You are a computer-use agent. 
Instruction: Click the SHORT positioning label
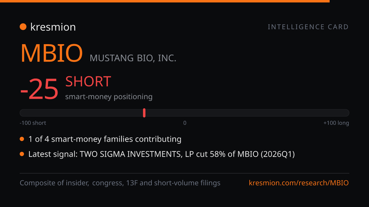click(88, 82)
